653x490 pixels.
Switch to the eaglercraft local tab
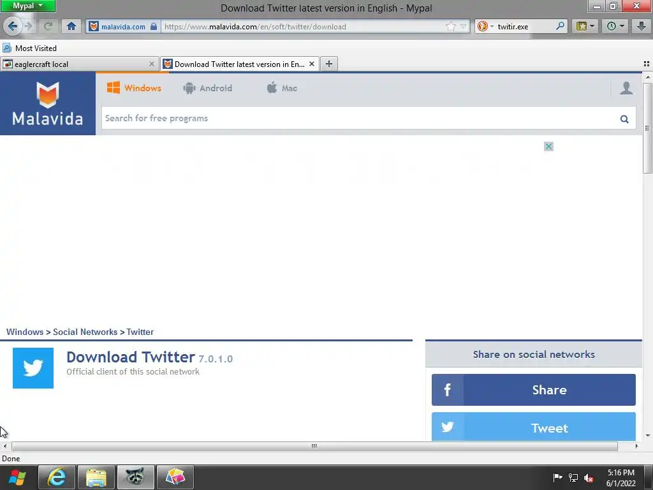tap(79, 64)
